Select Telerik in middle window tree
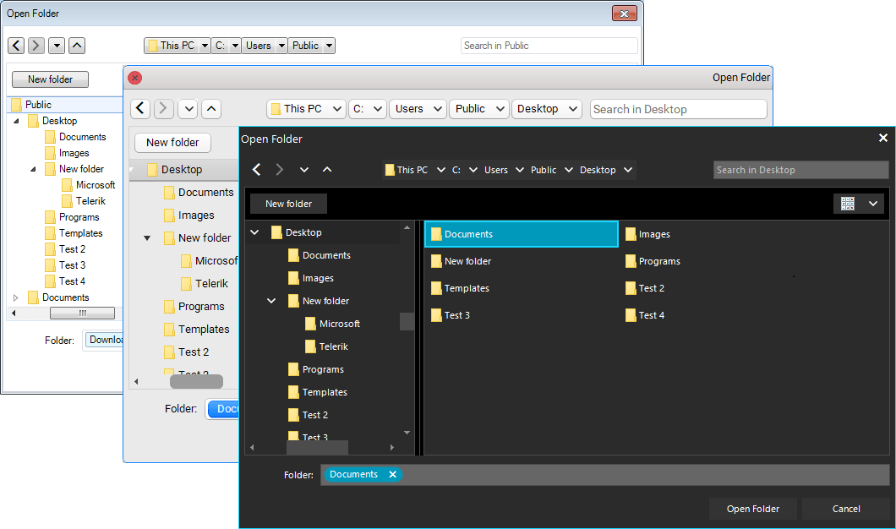 tap(205, 284)
